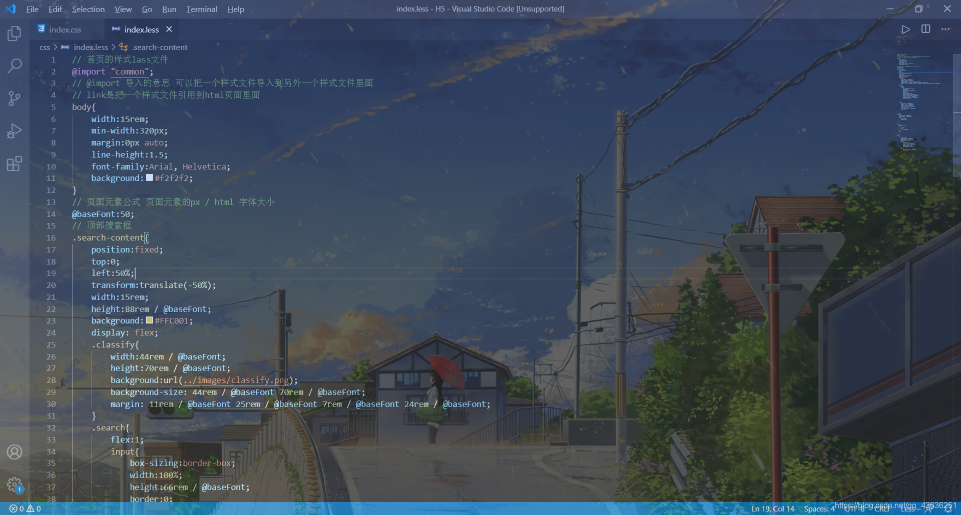Image resolution: width=961 pixels, height=515 pixels.
Task: Click the .search-content breadcrumb
Action: [x=160, y=47]
